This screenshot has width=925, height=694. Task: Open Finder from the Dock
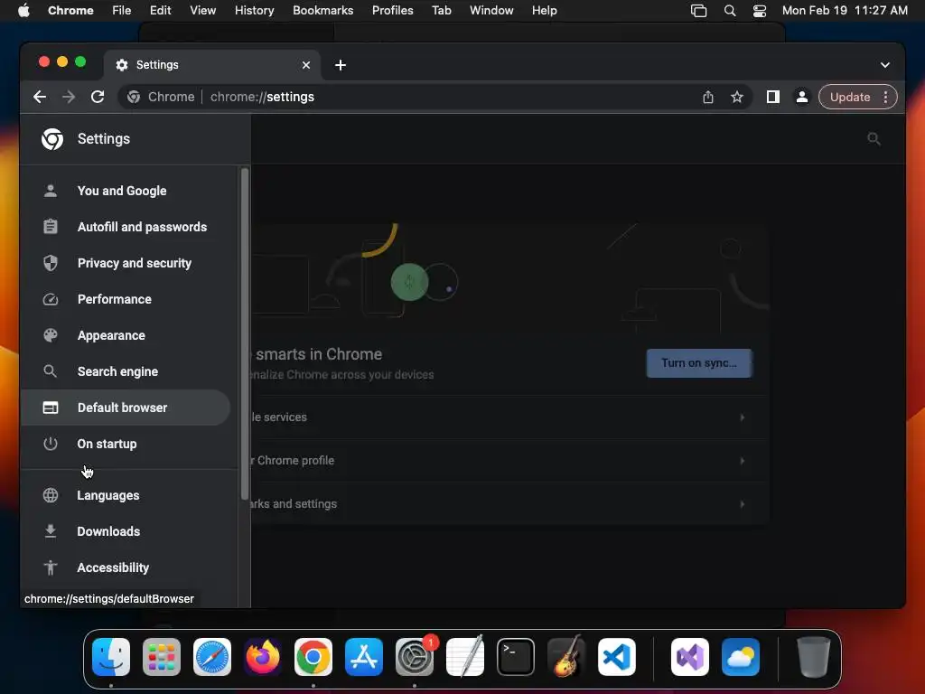[111, 657]
